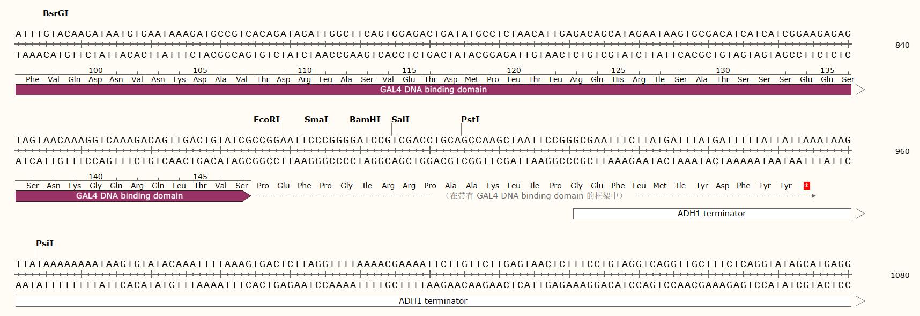Select the GAL4 DNA binding domain bar on line 840
The width and height of the screenshot is (920, 316).
click(x=433, y=90)
